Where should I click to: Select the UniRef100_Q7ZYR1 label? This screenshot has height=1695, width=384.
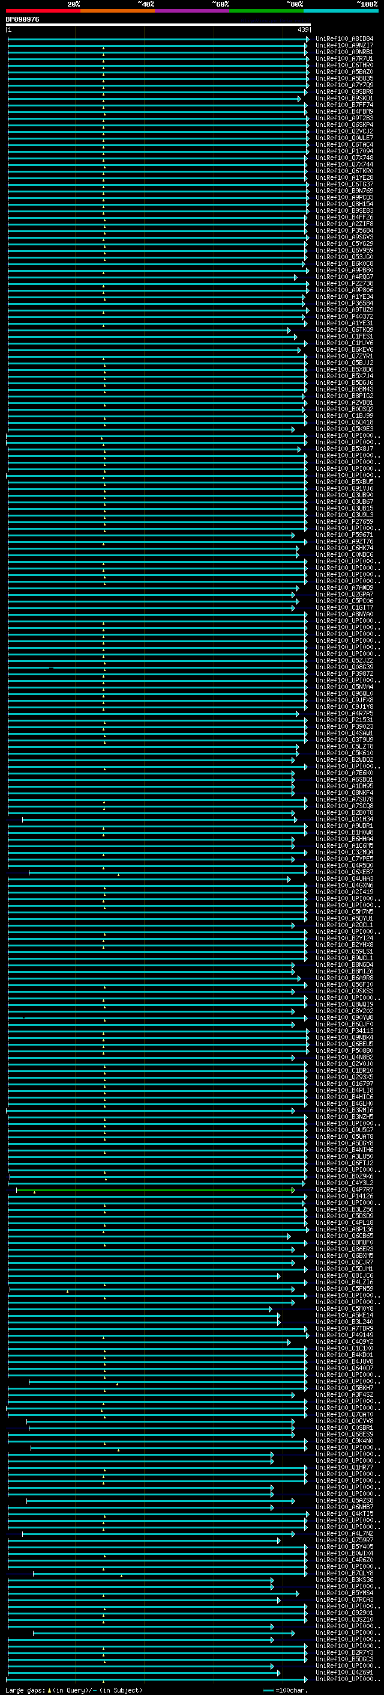[x=344, y=357]
